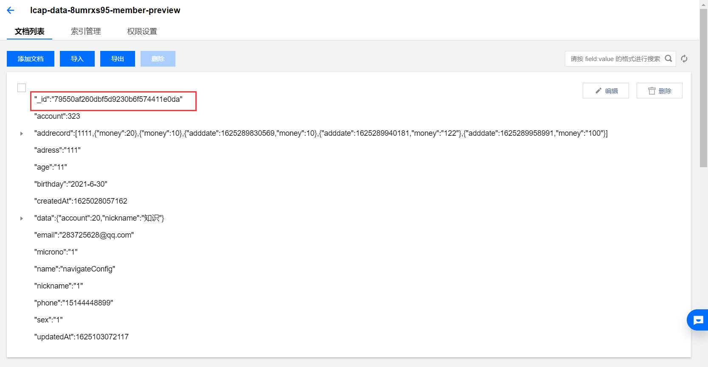The image size is (708, 367).
Task: Switch to the 文档列表 tab
Action: tap(29, 31)
